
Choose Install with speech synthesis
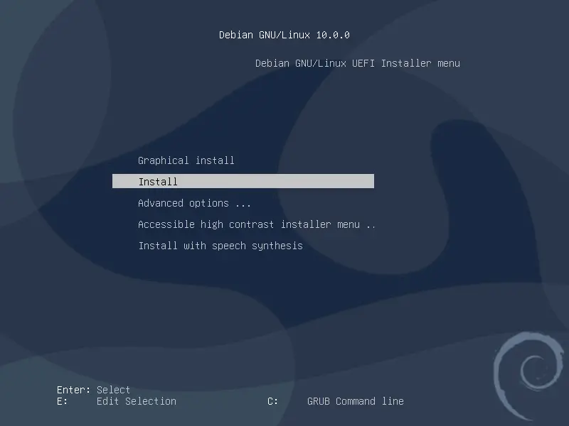pyautogui.click(x=220, y=246)
